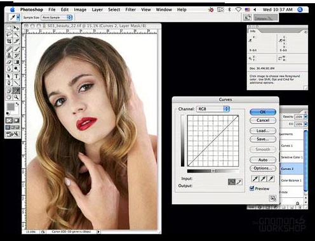This screenshot has width=315, height=241.
Task: Switch to Standard Screen mode
Action: tap(8, 127)
